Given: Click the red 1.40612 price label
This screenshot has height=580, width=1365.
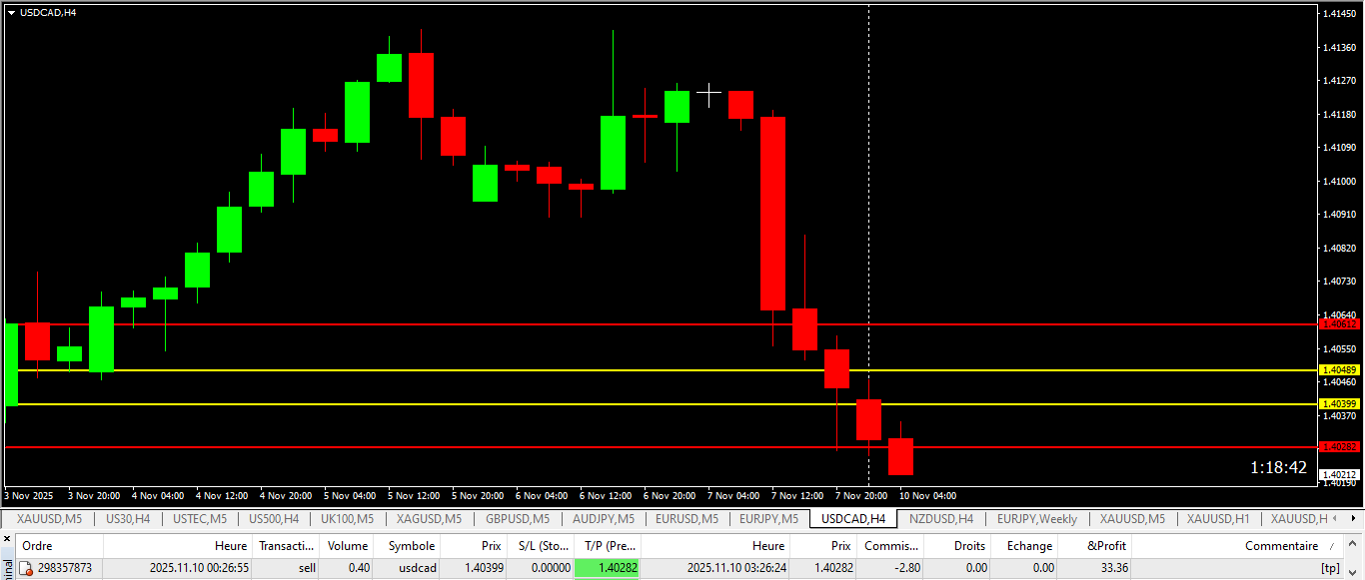Looking at the screenshot, I should click(x=1340, y=324).
